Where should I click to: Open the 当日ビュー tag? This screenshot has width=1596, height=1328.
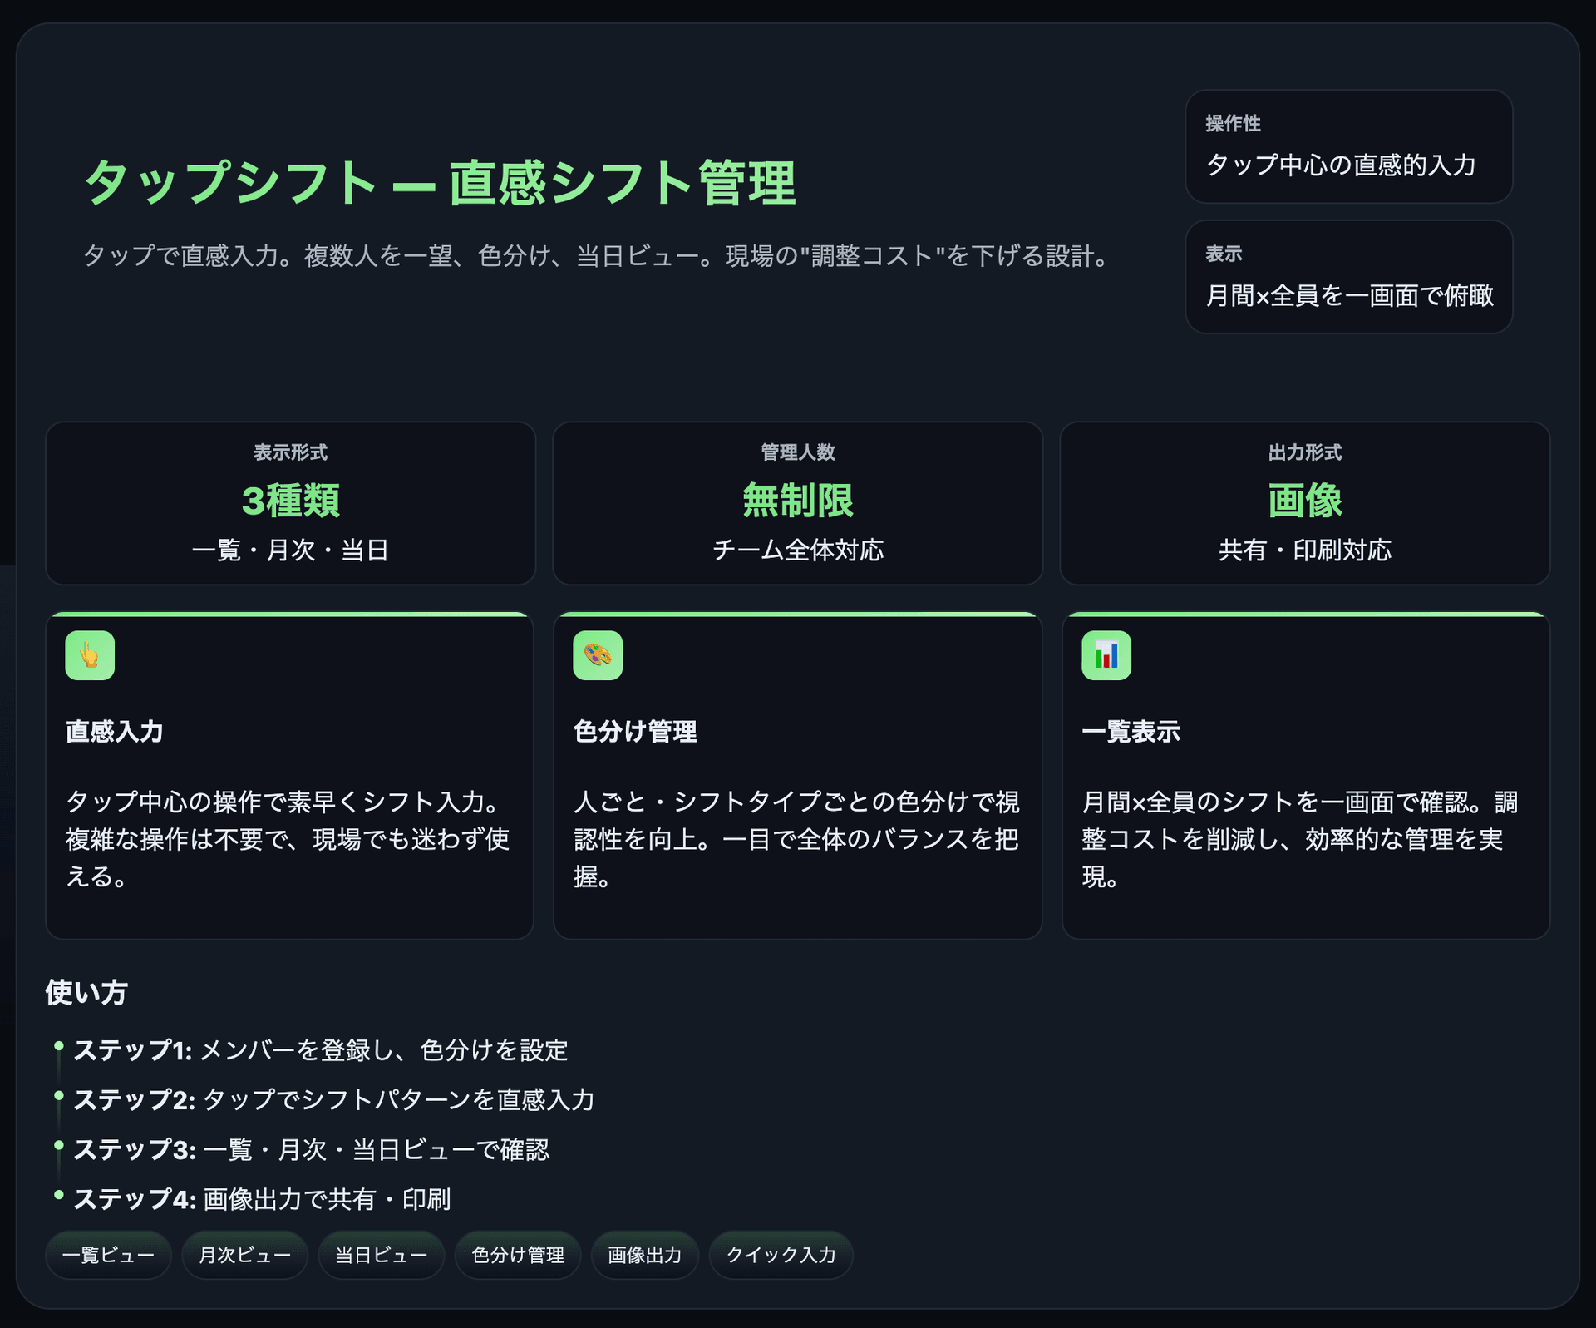[x=381, y=1256]
